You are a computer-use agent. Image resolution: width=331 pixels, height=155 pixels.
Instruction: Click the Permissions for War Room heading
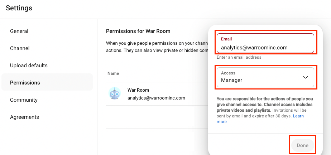click(138, 31)
